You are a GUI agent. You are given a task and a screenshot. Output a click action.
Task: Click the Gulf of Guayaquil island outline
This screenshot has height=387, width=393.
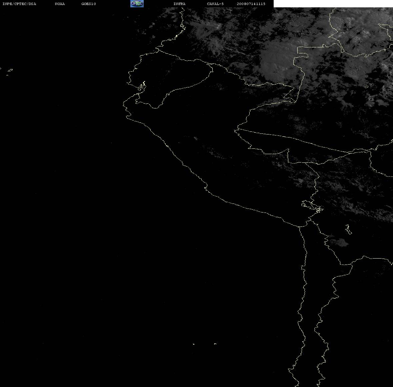click(142, 86)
